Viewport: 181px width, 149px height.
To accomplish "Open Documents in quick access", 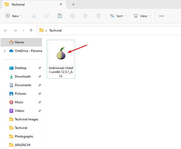I will pos(20,85).
